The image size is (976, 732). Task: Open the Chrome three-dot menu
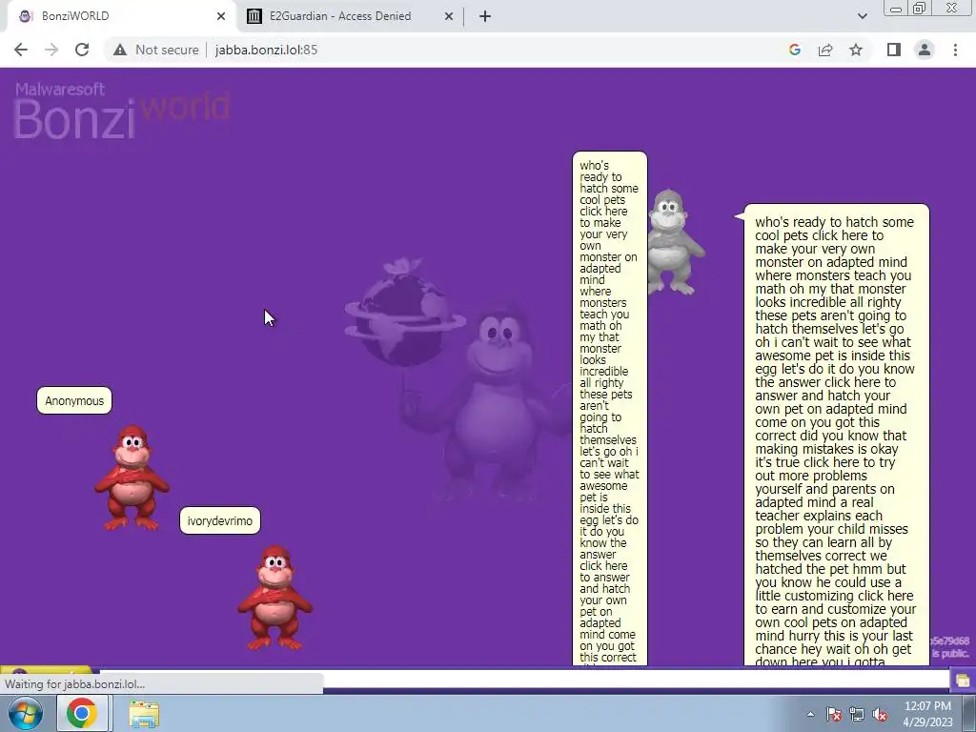tap(955, 50)
